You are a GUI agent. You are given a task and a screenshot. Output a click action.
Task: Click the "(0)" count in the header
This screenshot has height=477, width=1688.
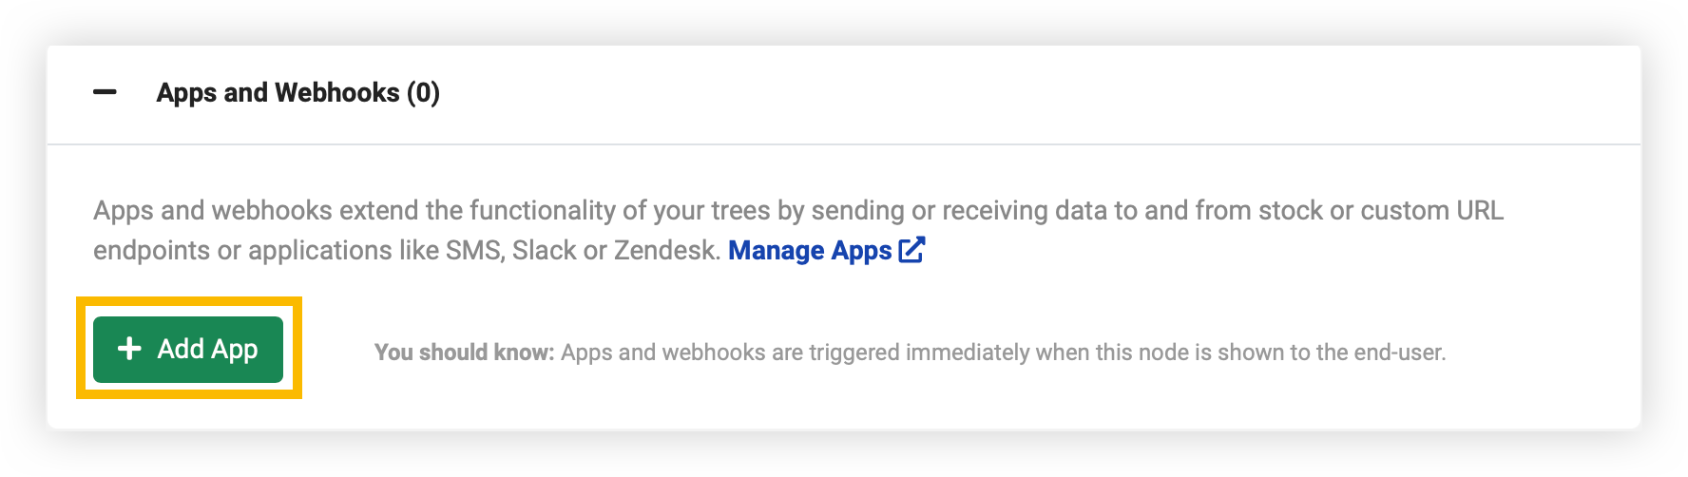click(x=423, y=93)
